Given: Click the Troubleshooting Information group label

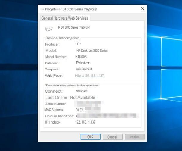Looking at the screenshot, I should [x=72, y=85].
